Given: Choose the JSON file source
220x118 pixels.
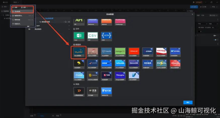Looking at the screenshot, I should (106, 36).
